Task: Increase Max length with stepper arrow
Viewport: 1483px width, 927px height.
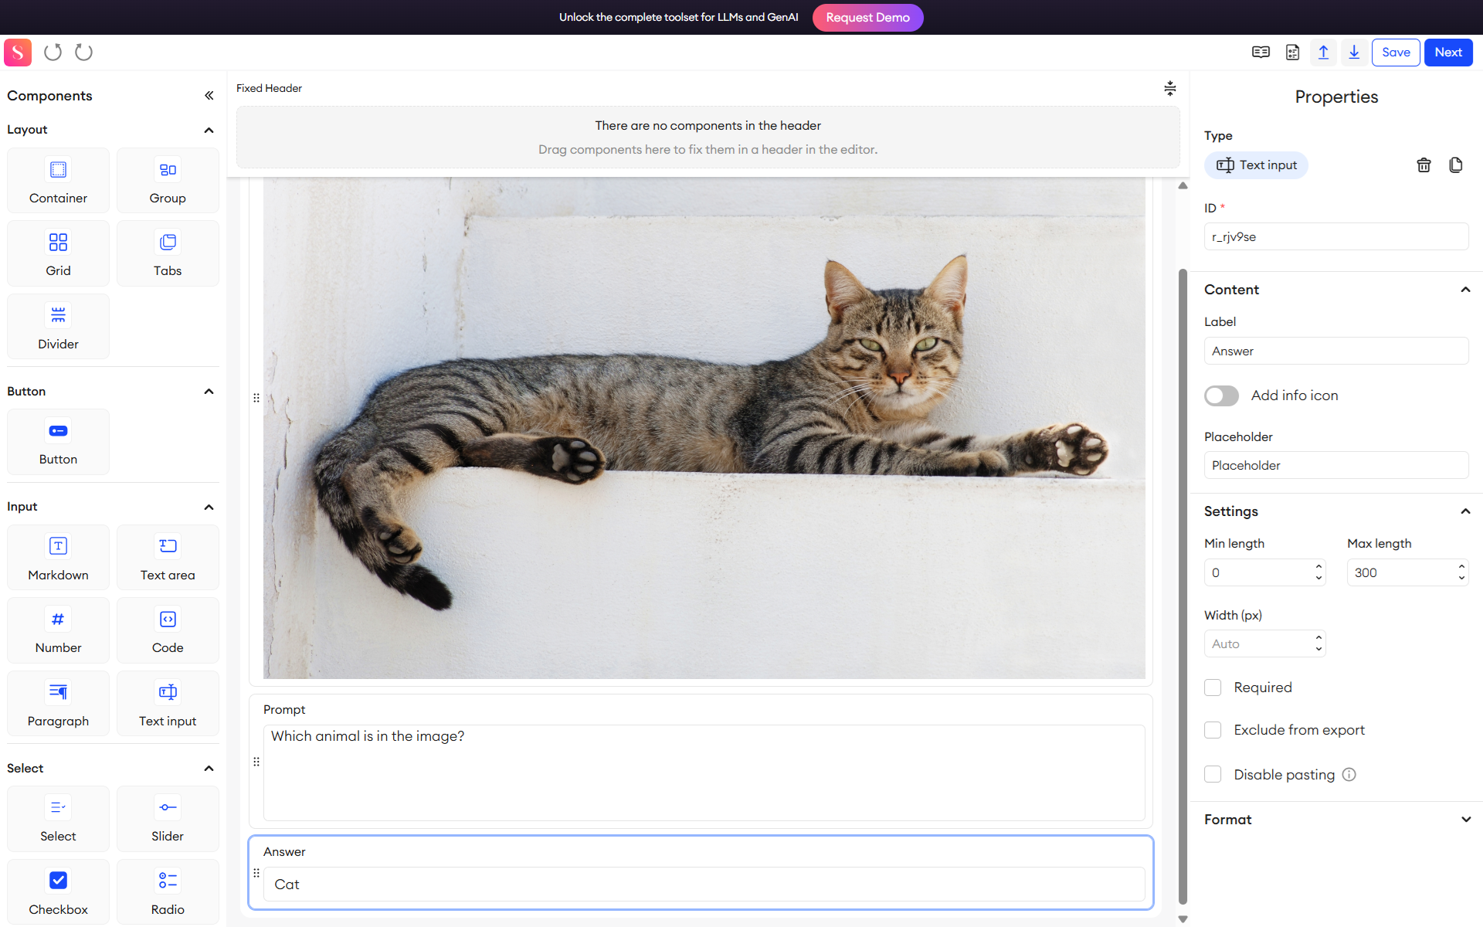Action: coord(1461,568)
